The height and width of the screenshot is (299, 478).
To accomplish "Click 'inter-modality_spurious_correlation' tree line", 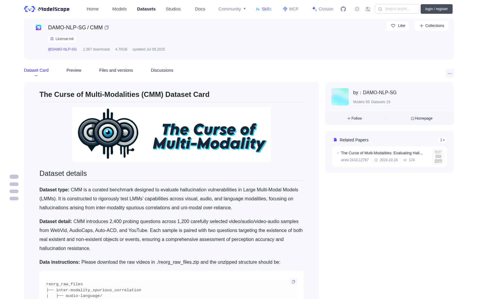I will tap(99, 290).
